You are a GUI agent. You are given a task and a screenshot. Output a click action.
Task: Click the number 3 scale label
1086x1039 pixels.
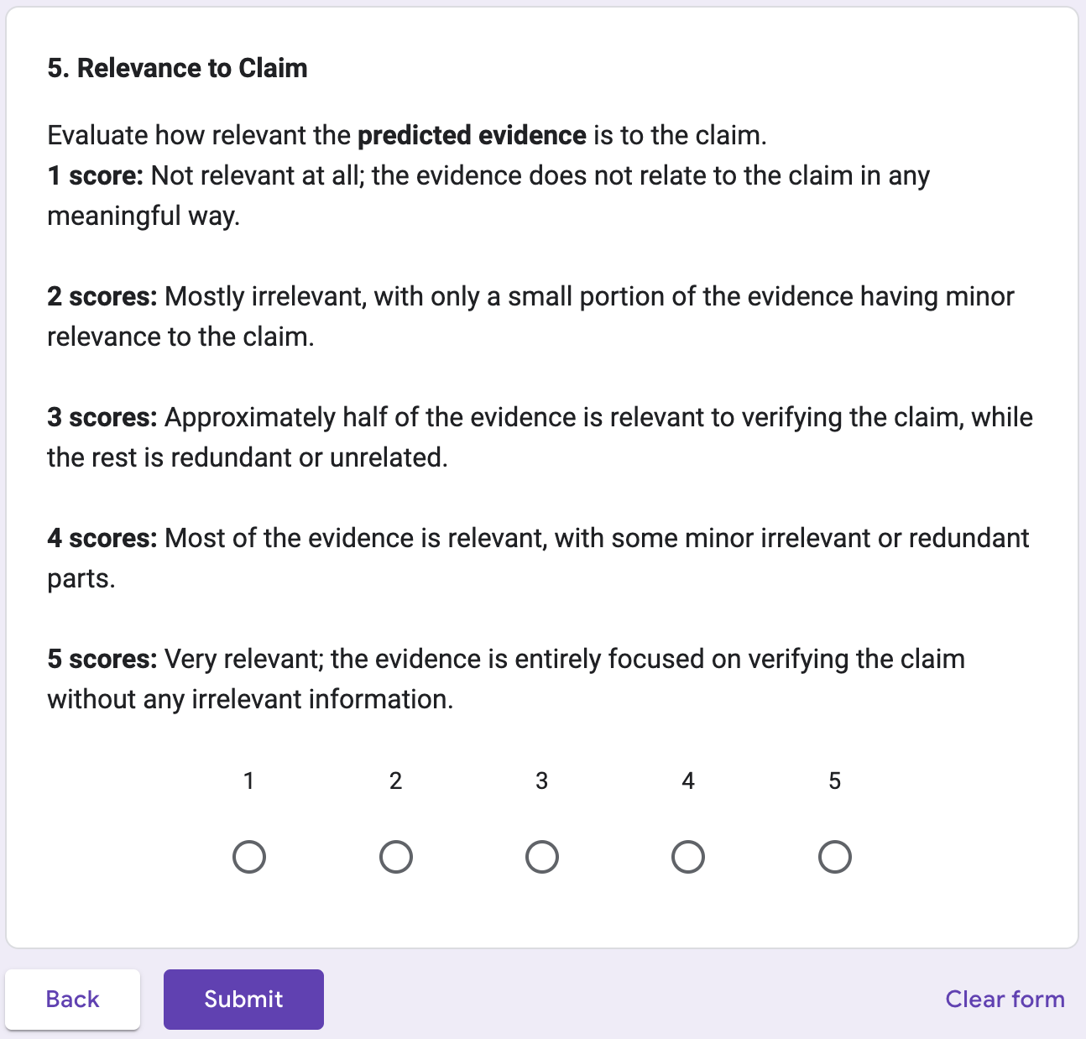tap(542, 781)
